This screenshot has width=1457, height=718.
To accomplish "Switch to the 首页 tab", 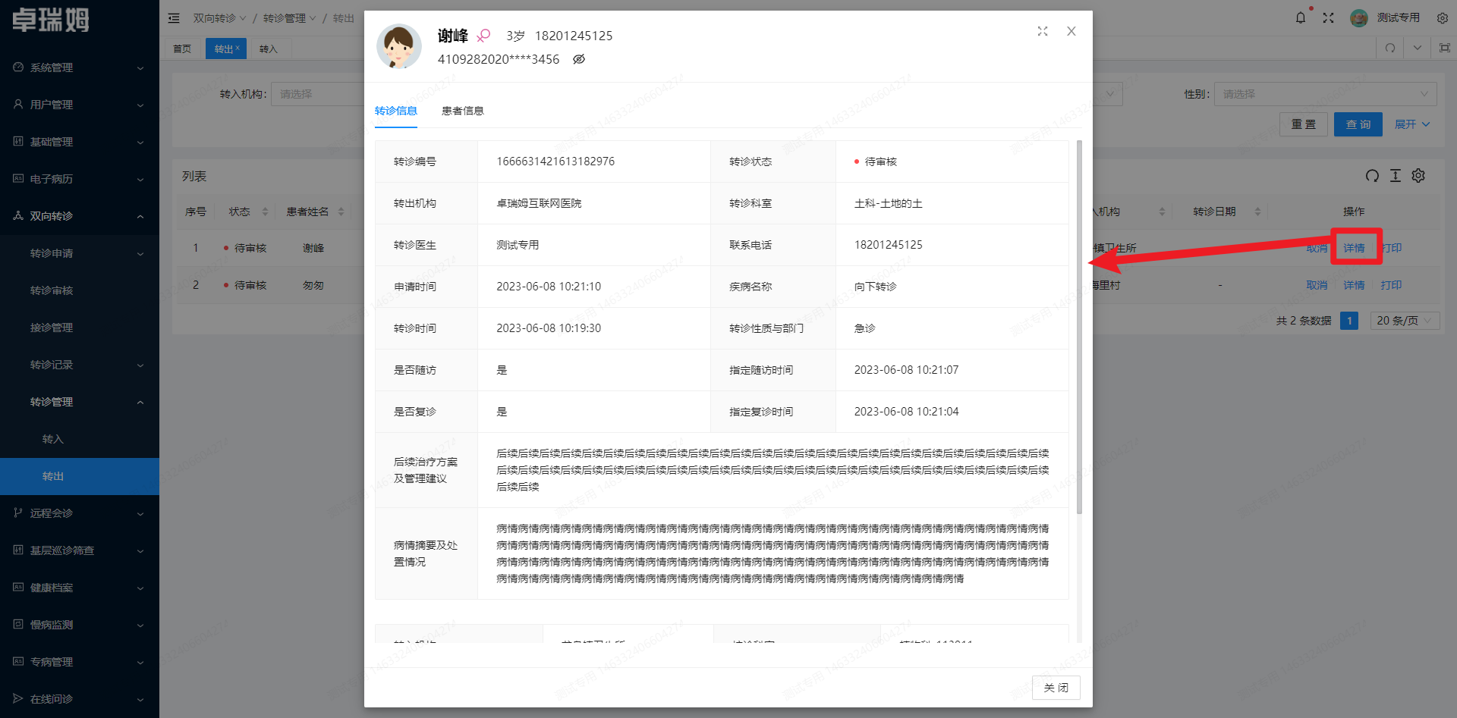I will pos(182,48).
